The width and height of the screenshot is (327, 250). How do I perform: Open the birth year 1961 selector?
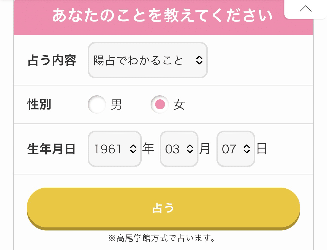(114, 149)
